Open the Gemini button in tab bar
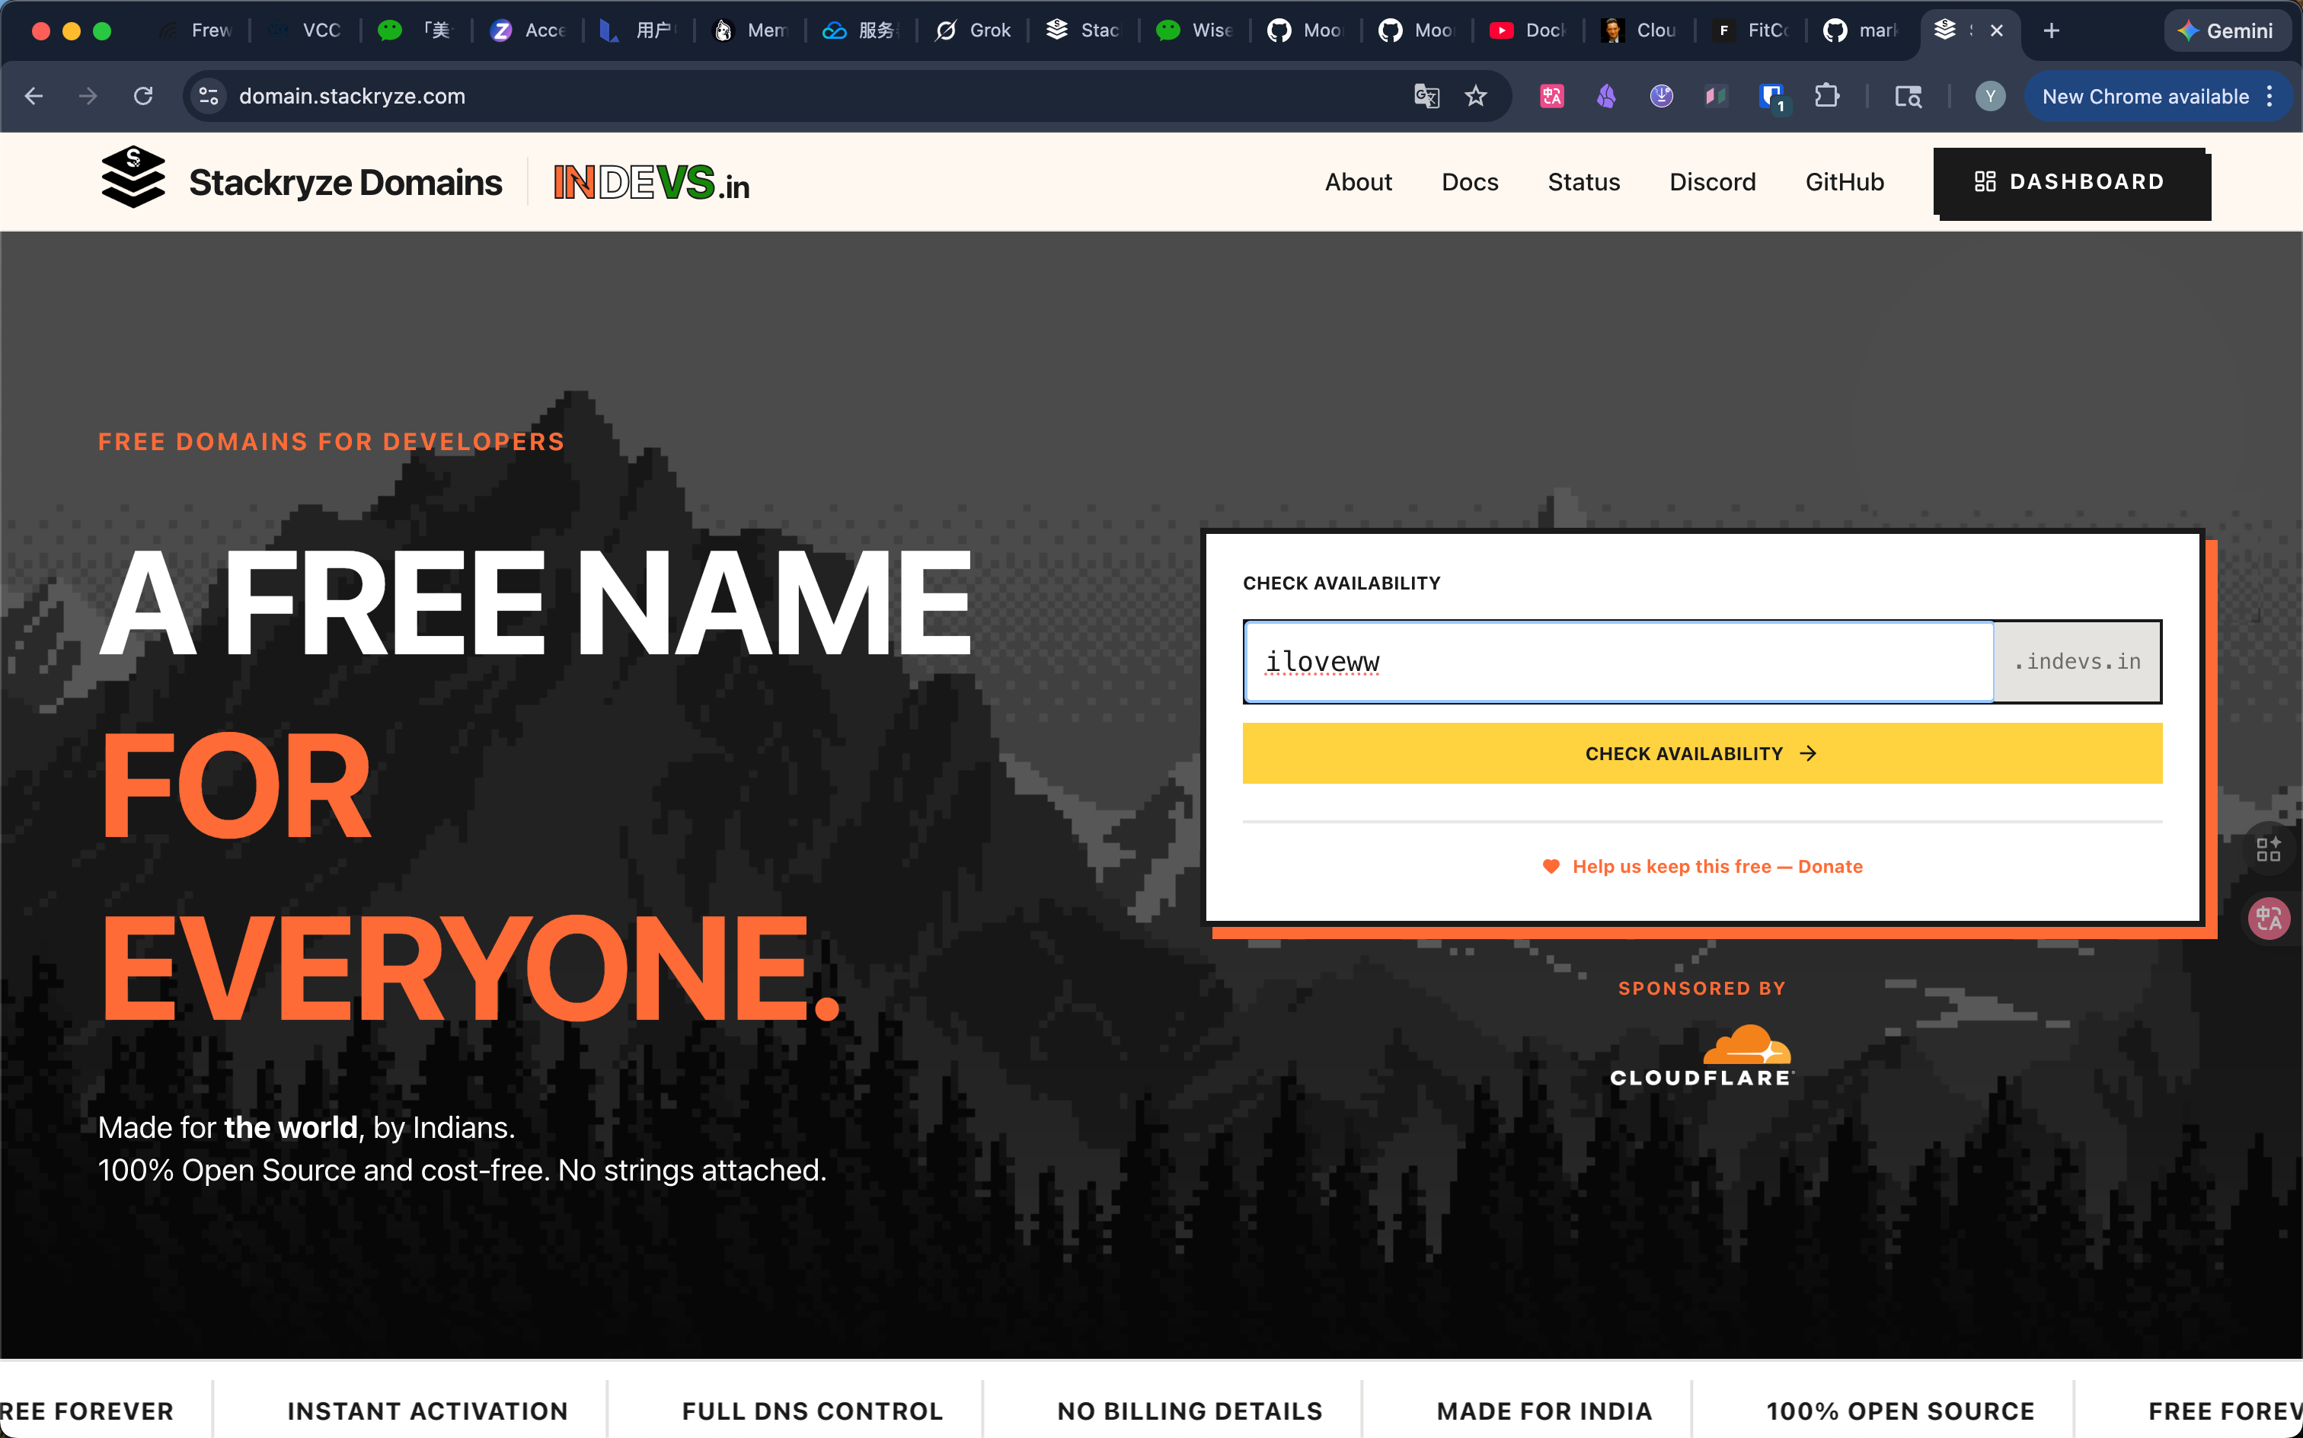Viewport: 2303px width, 1438px height. (2226, 30)
